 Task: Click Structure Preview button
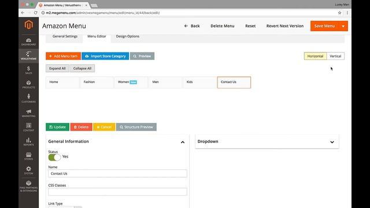pos(136,127)
